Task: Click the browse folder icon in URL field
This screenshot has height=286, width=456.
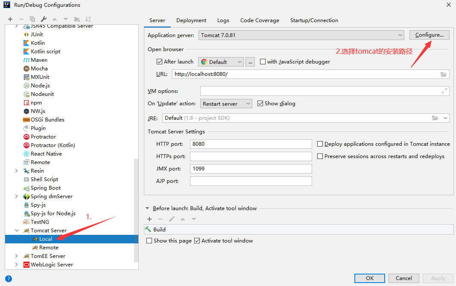Action: point(444,74)
